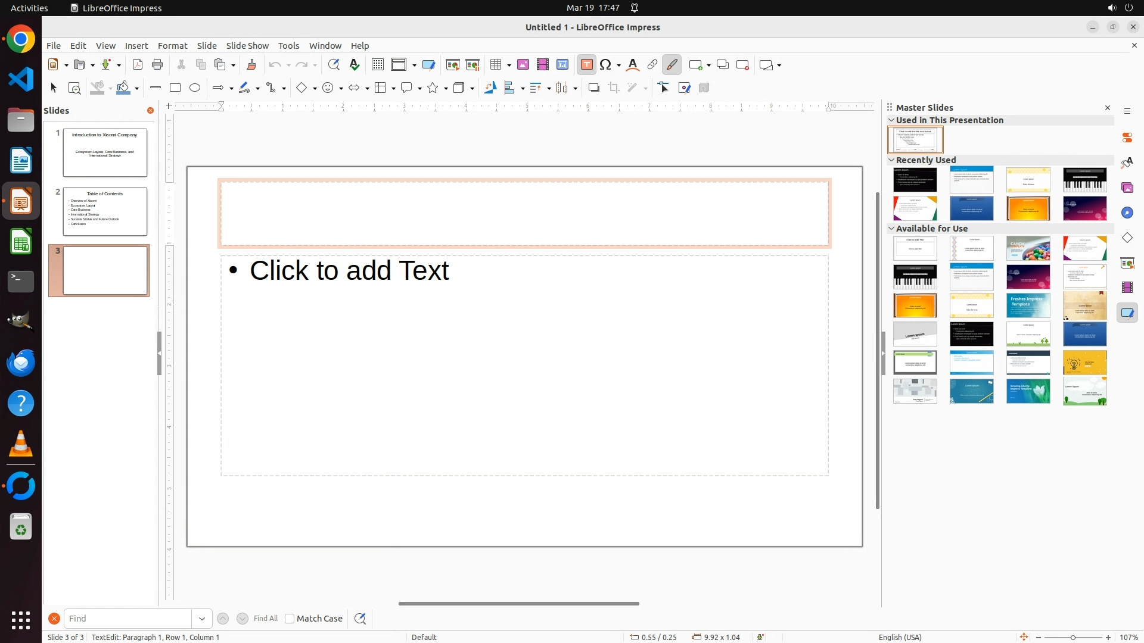Click the Insert Image toolbar icon
Viewport: 1144px width, 643px height.
[523, 65]
